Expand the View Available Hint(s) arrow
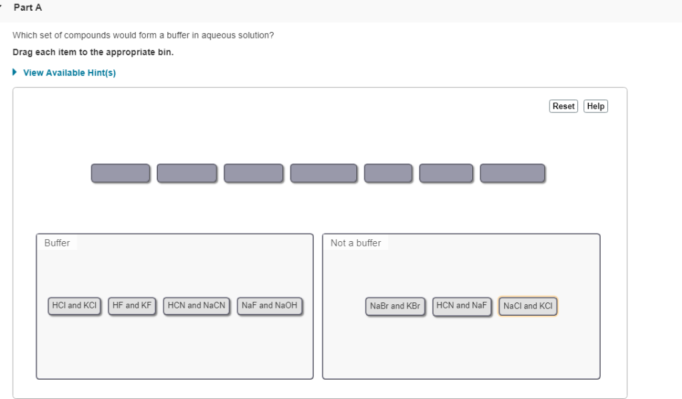 click(15, 72)
